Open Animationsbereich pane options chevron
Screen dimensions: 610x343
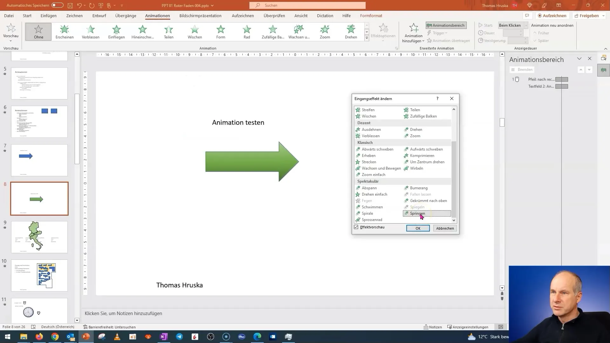(579, 59)
